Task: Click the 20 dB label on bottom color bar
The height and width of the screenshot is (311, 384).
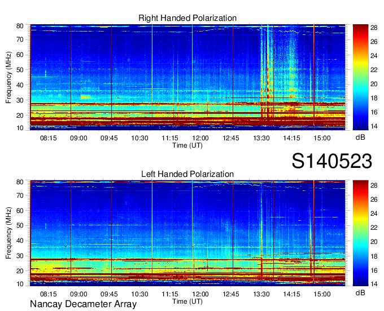Action: (374, 242)
